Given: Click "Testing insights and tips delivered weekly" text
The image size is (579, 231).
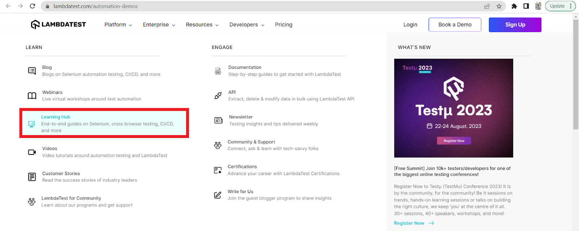Looking at the screenshot, I should (274, 124).
